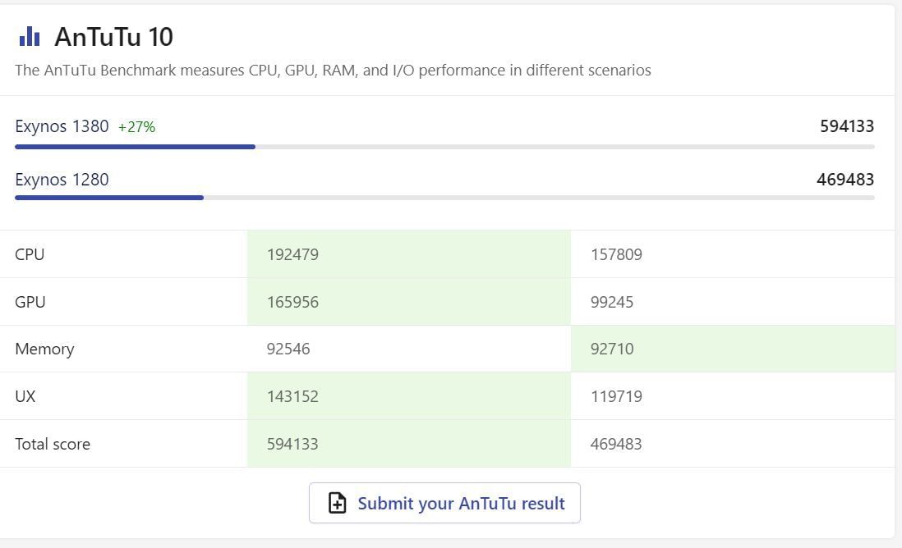The width and height of the screenshot is (902, 548).
Task: Click the highlighted CPU score 192479
Action: 292,254
